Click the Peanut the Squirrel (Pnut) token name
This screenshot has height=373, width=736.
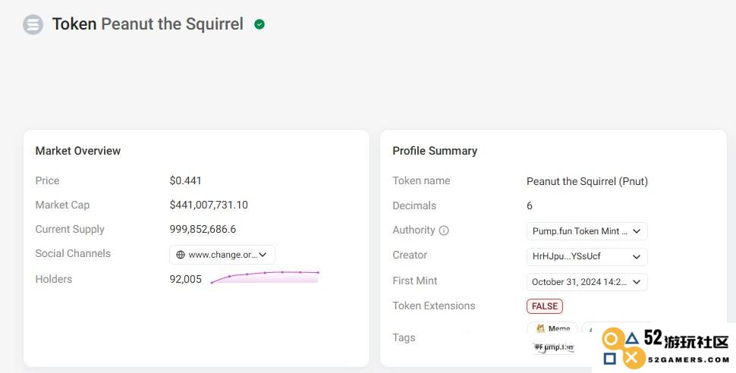(587, 182)
